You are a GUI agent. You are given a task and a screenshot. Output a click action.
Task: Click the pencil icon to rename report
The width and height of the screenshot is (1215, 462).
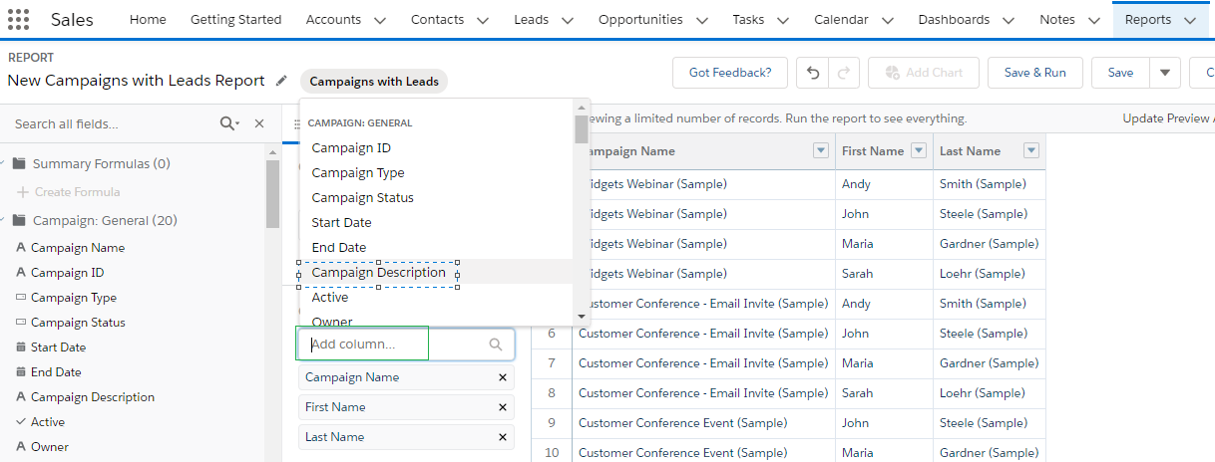tap(281, 81)
